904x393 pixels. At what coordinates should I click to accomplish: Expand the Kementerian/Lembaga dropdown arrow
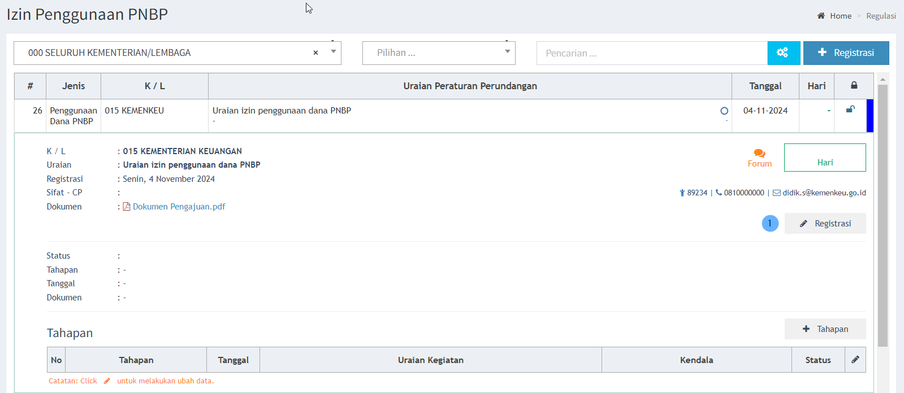(334, 52)
